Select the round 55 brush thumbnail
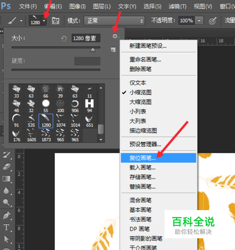 coord(46,106)
